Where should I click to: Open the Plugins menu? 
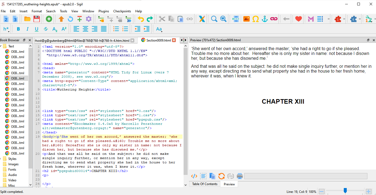click(x=104, y=11)
